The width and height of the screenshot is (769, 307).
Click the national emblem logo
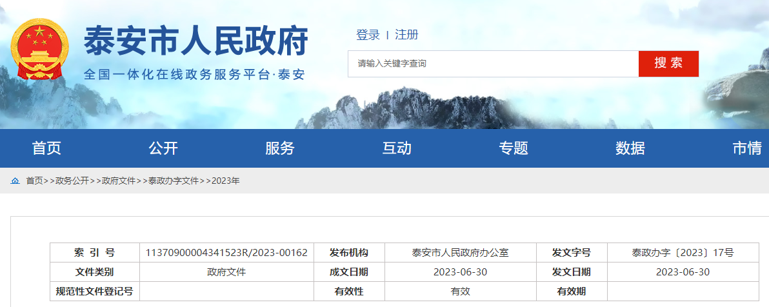[x=40, y=49]
